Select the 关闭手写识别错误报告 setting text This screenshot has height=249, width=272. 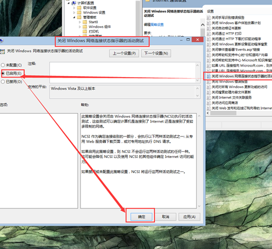(x=228, y=18)
